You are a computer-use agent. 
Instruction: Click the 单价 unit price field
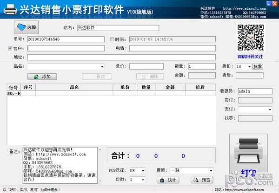(x=146, y=66)
